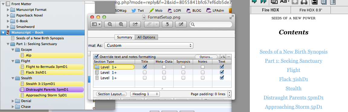Viewport: 348px width, 112px height.
Task: Open the sidebar view menu icon
Action: 96,25
